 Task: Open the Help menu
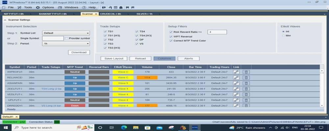[x=92, y=7]
